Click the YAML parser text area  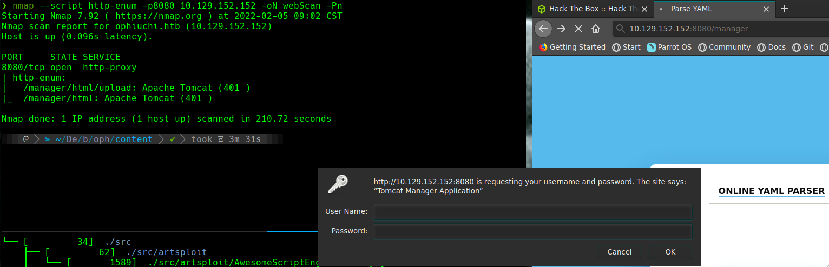click(769, 235)
